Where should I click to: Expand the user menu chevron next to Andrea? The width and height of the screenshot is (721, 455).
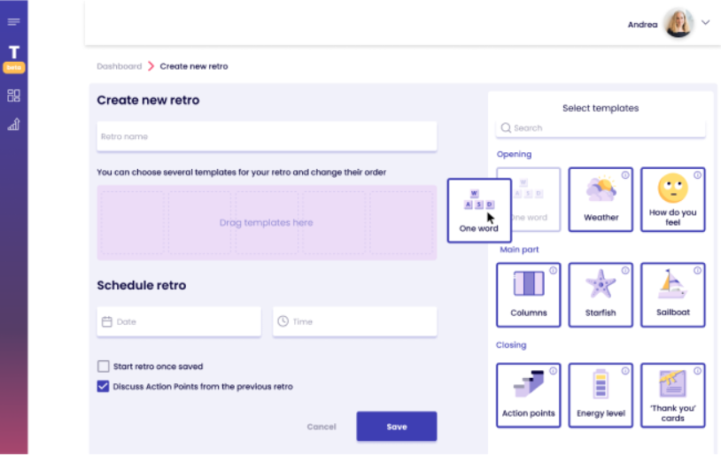pyautogui.click(x=705, y=22)
